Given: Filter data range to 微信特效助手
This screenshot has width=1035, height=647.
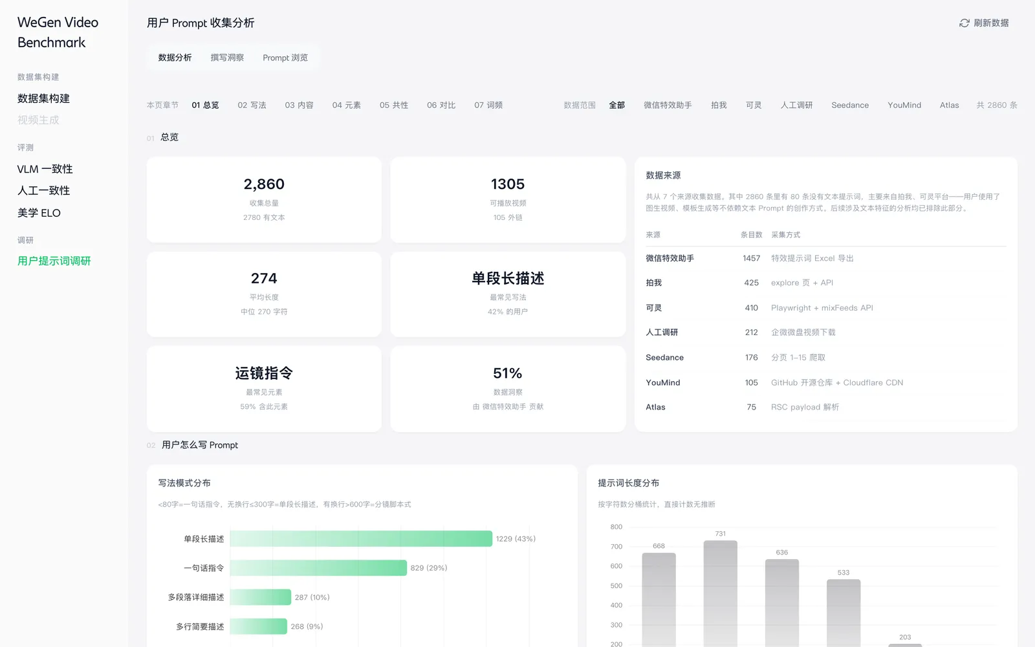Looking at the screenshot, I should click(668, 105).
